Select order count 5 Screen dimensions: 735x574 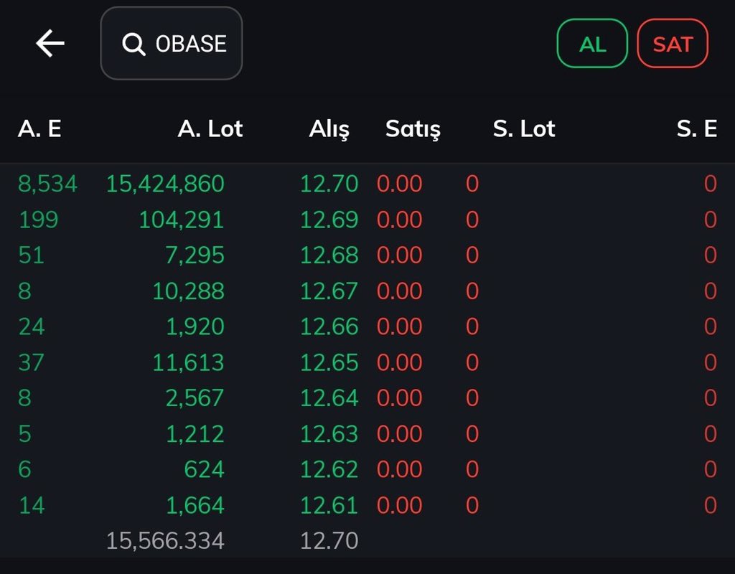pos(24,434)
